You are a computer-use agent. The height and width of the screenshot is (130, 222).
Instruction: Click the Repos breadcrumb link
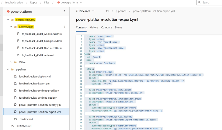[x=34, y=3]
